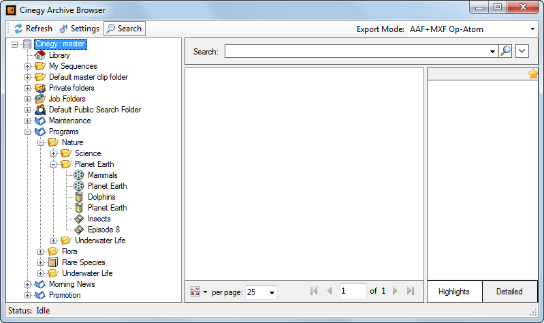Viewport: 544px width, 323px height.
Task: Open Settings from the toolbar
Action: pos(79,29)
